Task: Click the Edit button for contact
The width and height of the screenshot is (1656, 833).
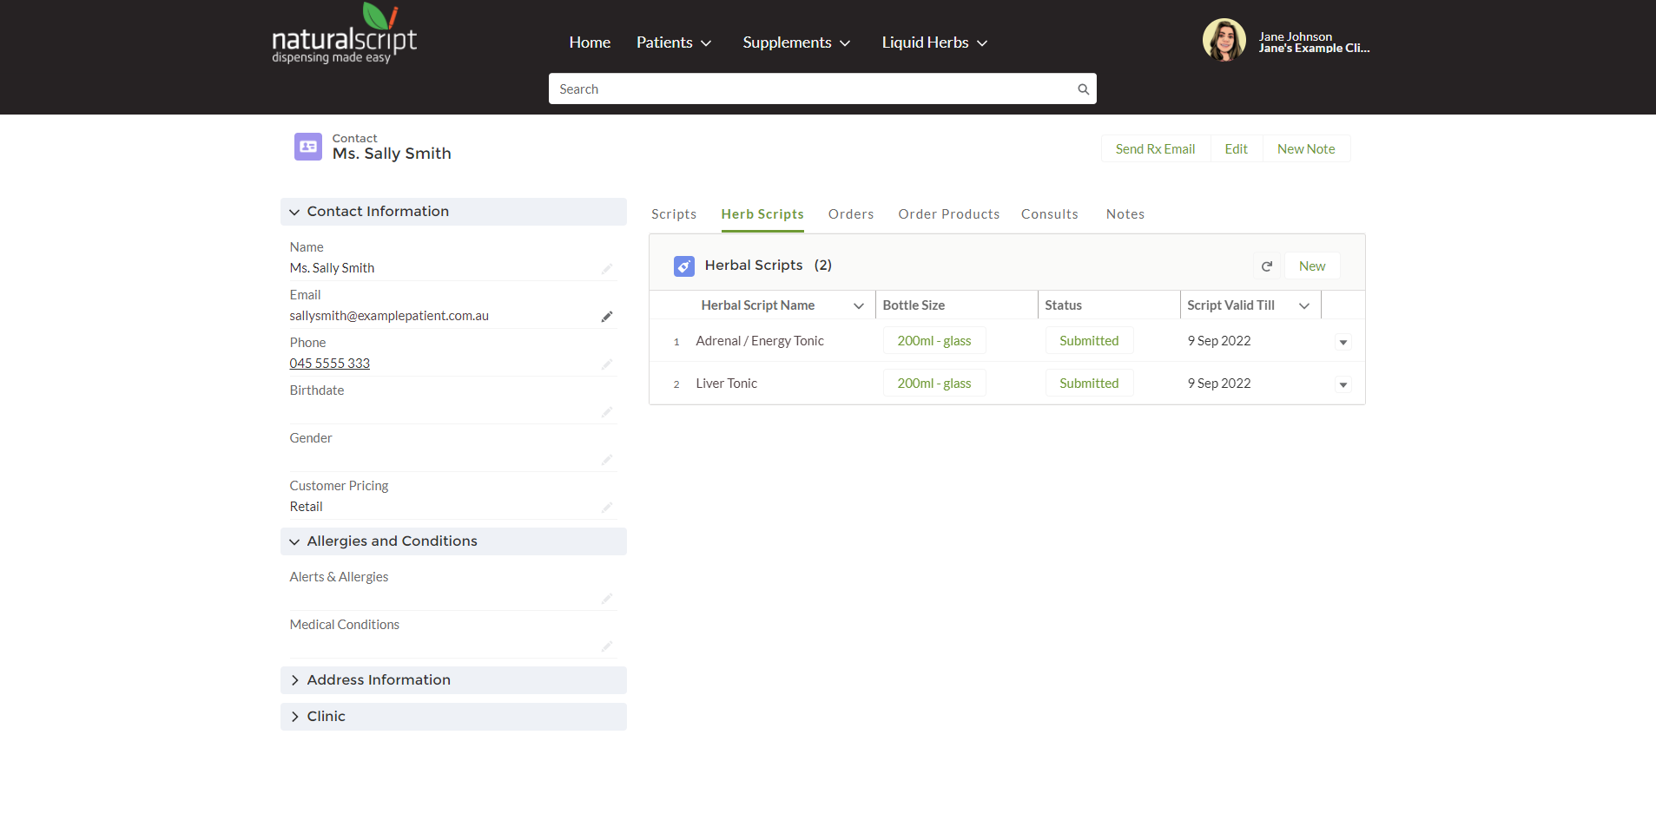Action: [1236, 149]
